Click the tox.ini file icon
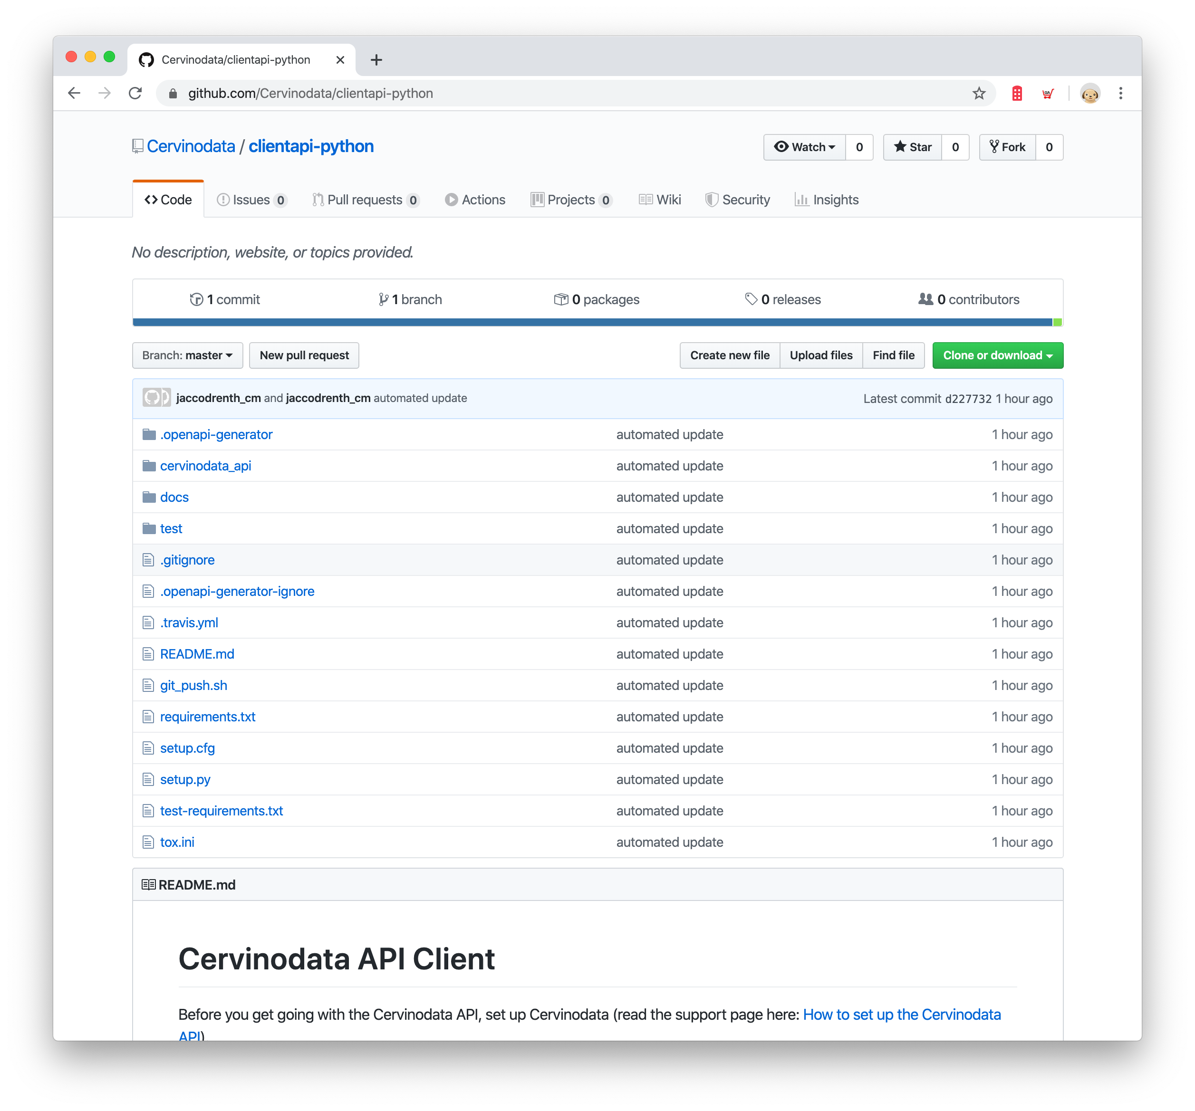This screenshot has width=1195, height=1111. click(148, 842)
